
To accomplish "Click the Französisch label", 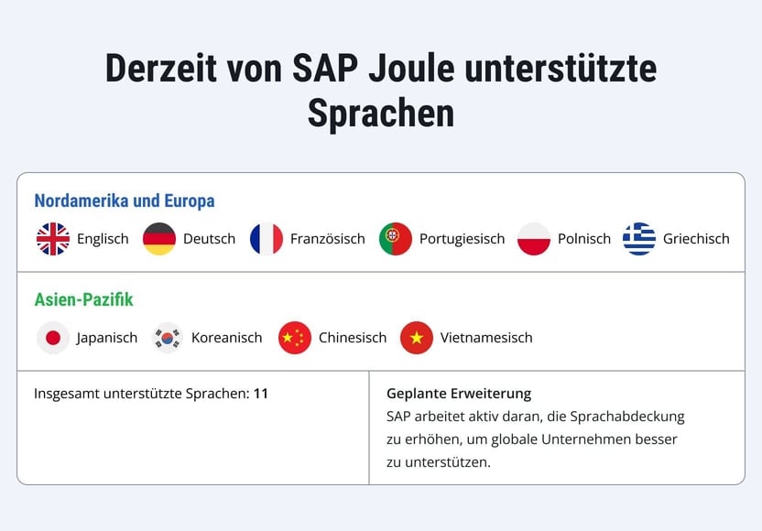I will [x=328, y=239].
